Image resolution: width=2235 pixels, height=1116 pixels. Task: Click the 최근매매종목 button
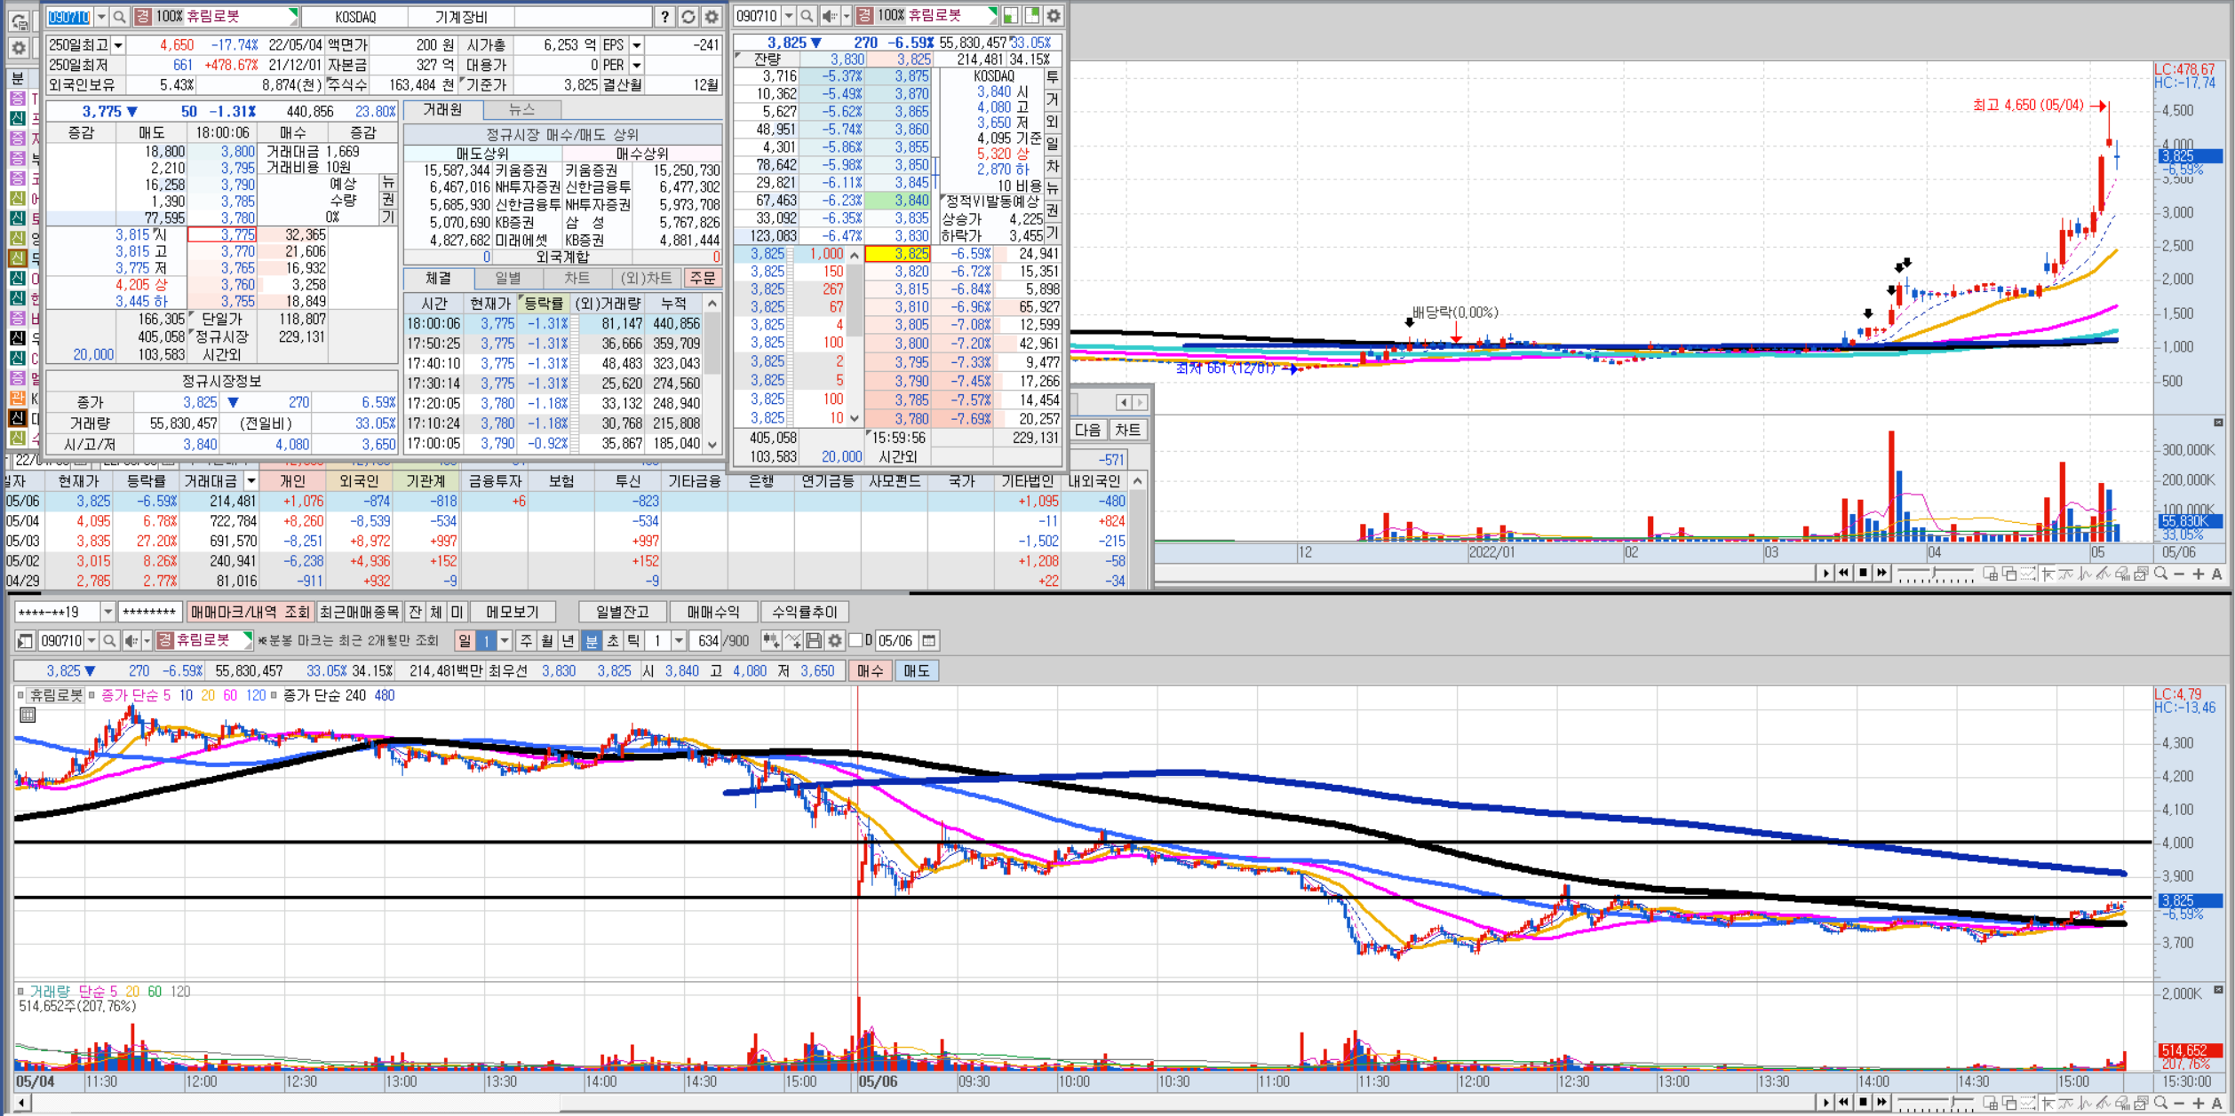point(360,613)
